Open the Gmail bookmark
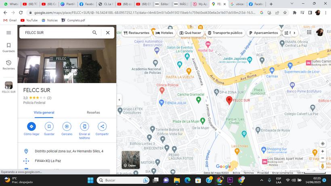The width and height of the screenshot is (331, 186). coord(10,20)
